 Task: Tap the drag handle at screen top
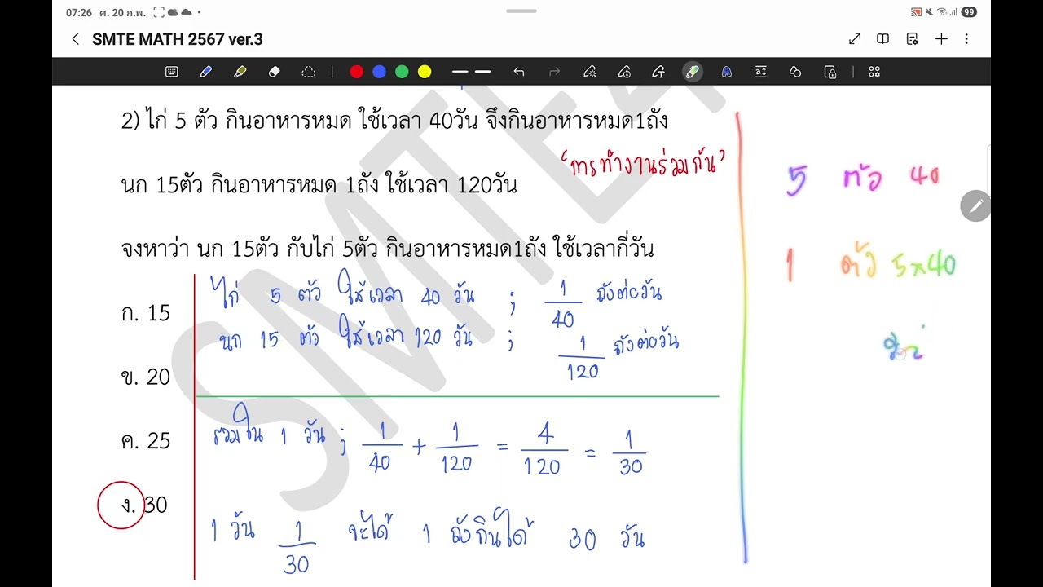(x=521, y=11)
